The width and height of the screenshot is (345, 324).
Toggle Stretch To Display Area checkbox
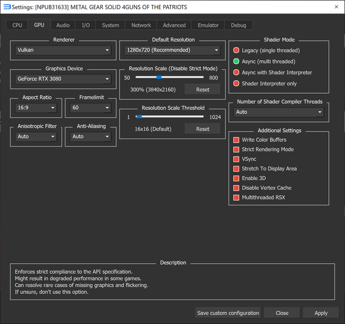265,168
